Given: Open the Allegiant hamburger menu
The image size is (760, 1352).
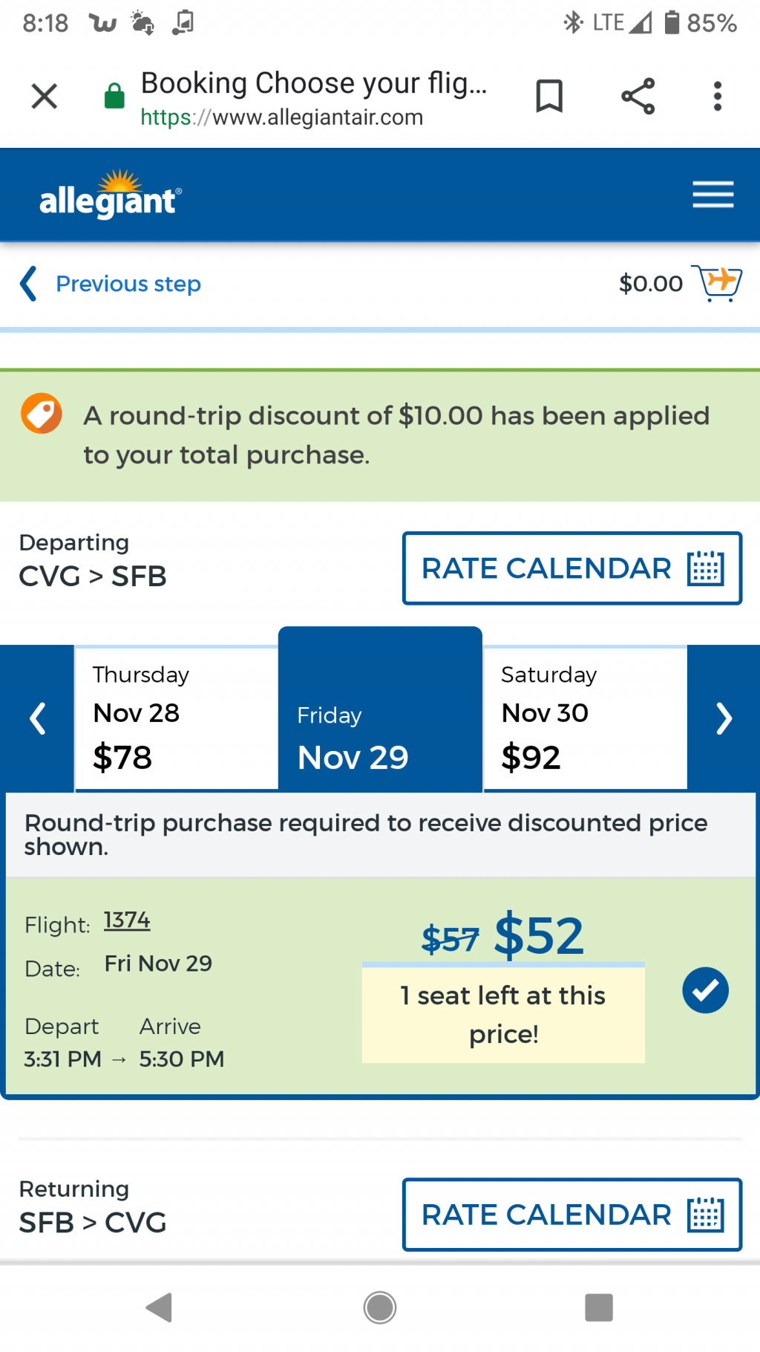Looking at the screenshot, I should pyautogui.click(x=713, y=195).
